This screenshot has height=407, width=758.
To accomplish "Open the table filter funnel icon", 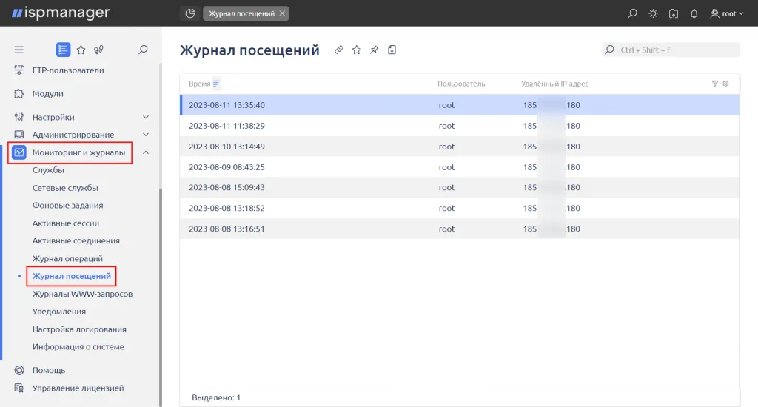I will point(715,84).
